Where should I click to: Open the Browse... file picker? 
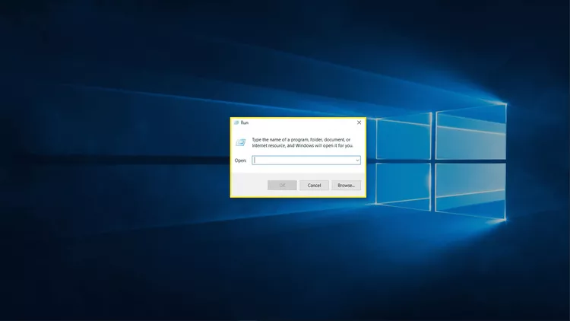pos(346,186)
